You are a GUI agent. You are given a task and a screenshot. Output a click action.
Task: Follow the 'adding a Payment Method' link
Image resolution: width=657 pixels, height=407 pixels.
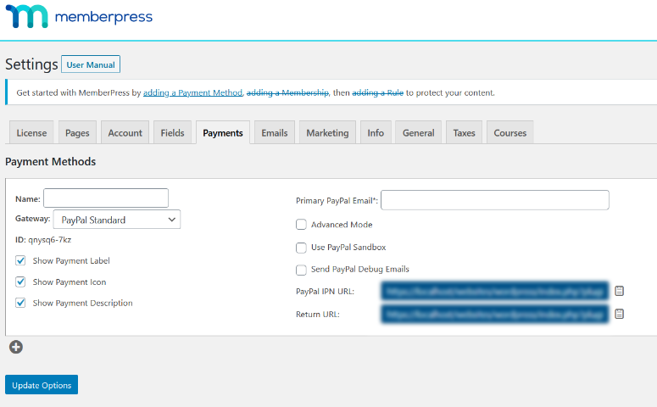(192, 92)
